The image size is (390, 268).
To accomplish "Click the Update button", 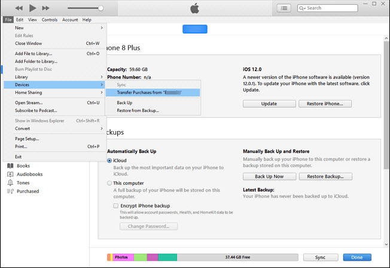I will pos(269,103).
